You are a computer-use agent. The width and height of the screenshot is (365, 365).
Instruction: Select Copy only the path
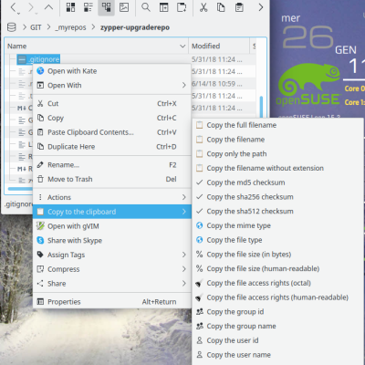tap(277, 154)
